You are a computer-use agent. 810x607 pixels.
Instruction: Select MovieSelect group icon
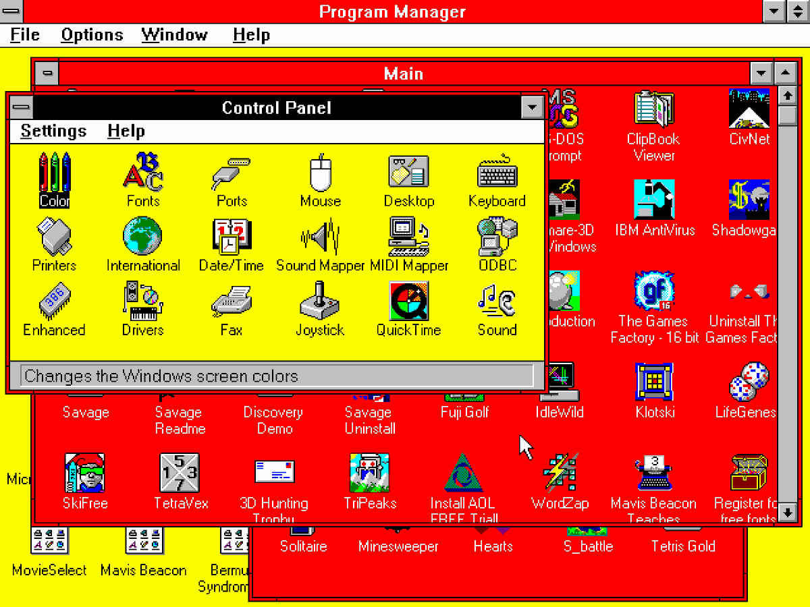point(49,541)
